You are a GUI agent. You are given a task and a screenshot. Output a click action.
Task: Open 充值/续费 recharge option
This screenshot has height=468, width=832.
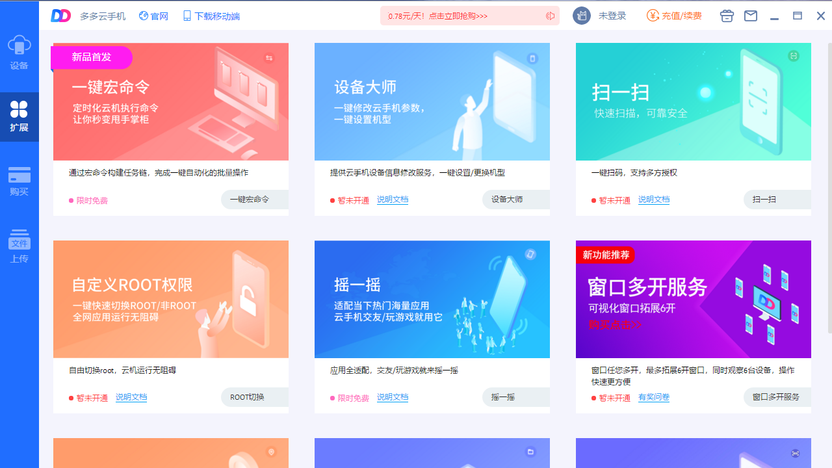pos(675,16)
